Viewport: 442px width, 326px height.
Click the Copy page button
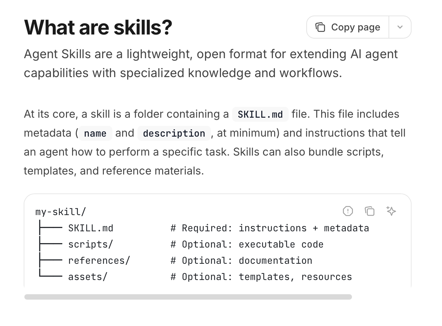(347, 27)
